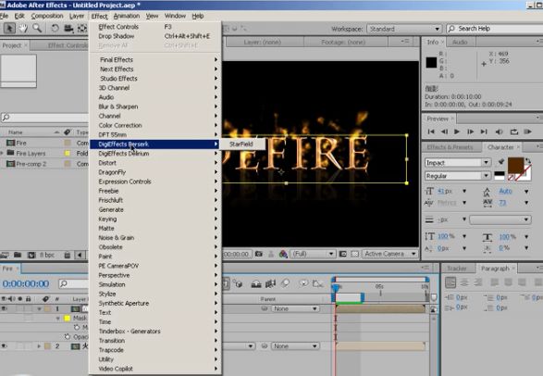Open Video Copilot effects submenu
The width and height of the screenshot is (543, 376).
point(155,369)
